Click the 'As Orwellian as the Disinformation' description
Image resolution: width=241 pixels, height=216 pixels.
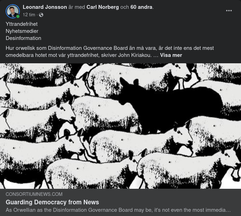point(118,210)
